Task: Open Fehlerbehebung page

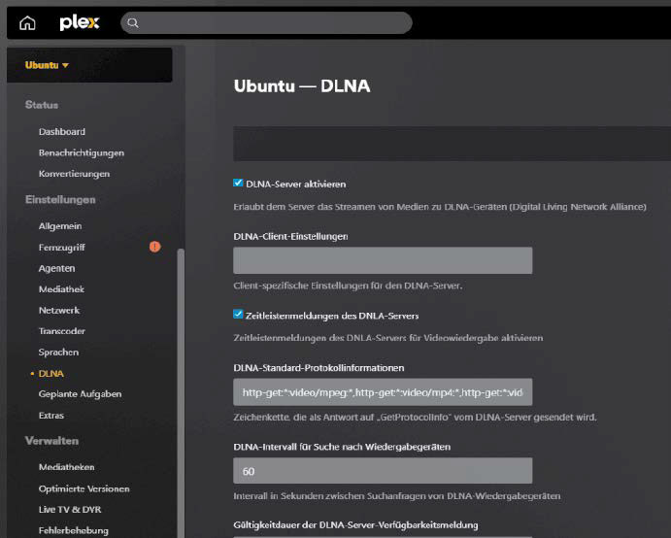Action: point(73,531)
